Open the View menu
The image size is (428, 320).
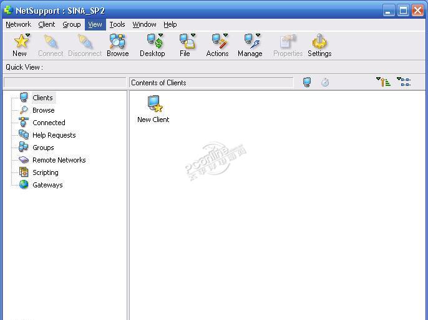click(95, 24)
